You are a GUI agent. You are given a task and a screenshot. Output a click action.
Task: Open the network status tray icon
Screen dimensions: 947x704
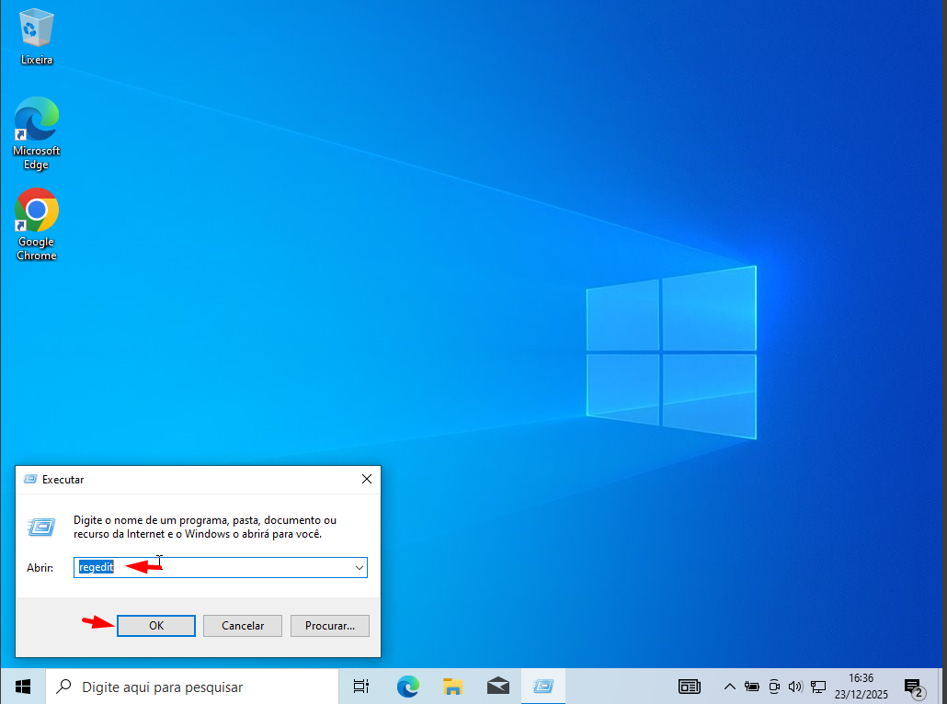(817, 687)
